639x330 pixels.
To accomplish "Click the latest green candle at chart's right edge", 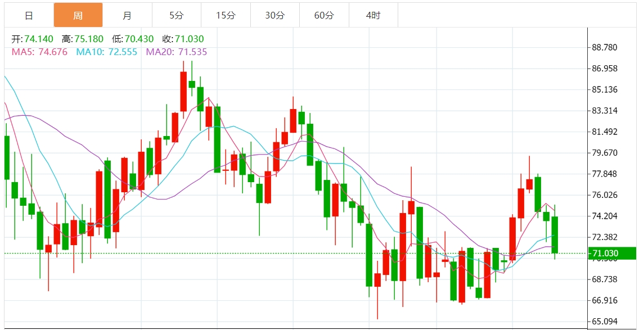I will (555, 234).
